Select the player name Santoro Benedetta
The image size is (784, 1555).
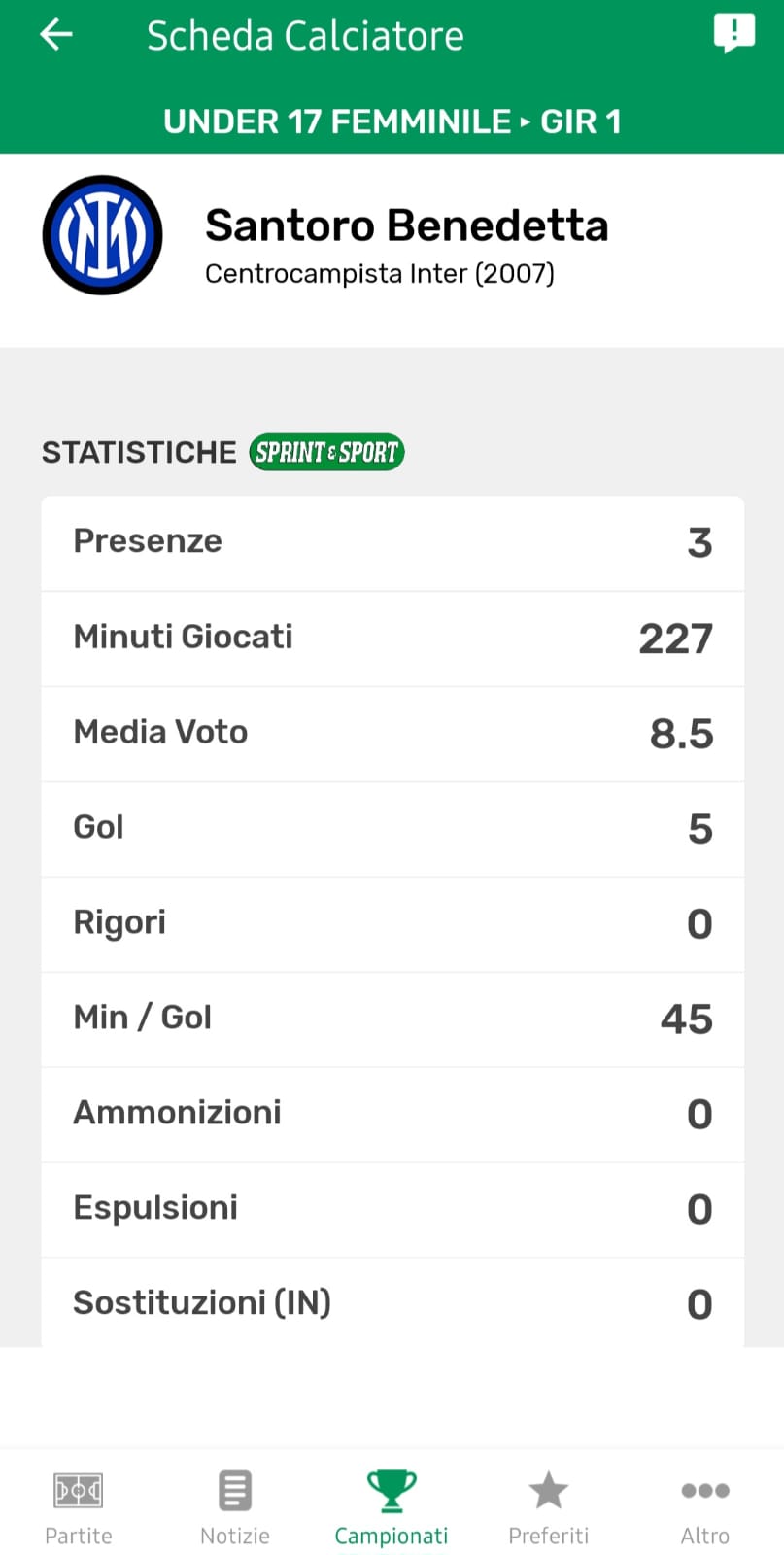[406, 225]
